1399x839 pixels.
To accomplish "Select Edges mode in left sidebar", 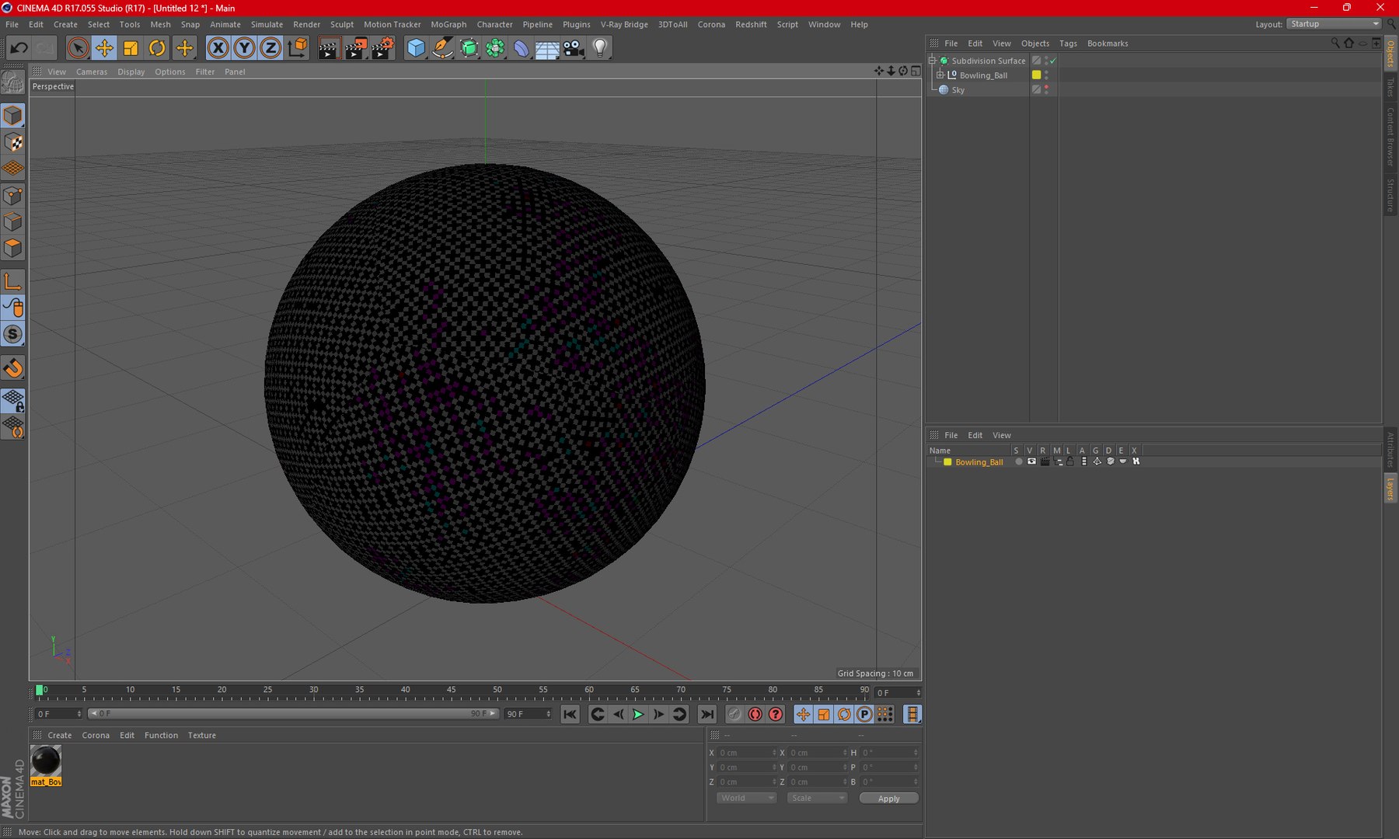I will [x=13, y=222].
